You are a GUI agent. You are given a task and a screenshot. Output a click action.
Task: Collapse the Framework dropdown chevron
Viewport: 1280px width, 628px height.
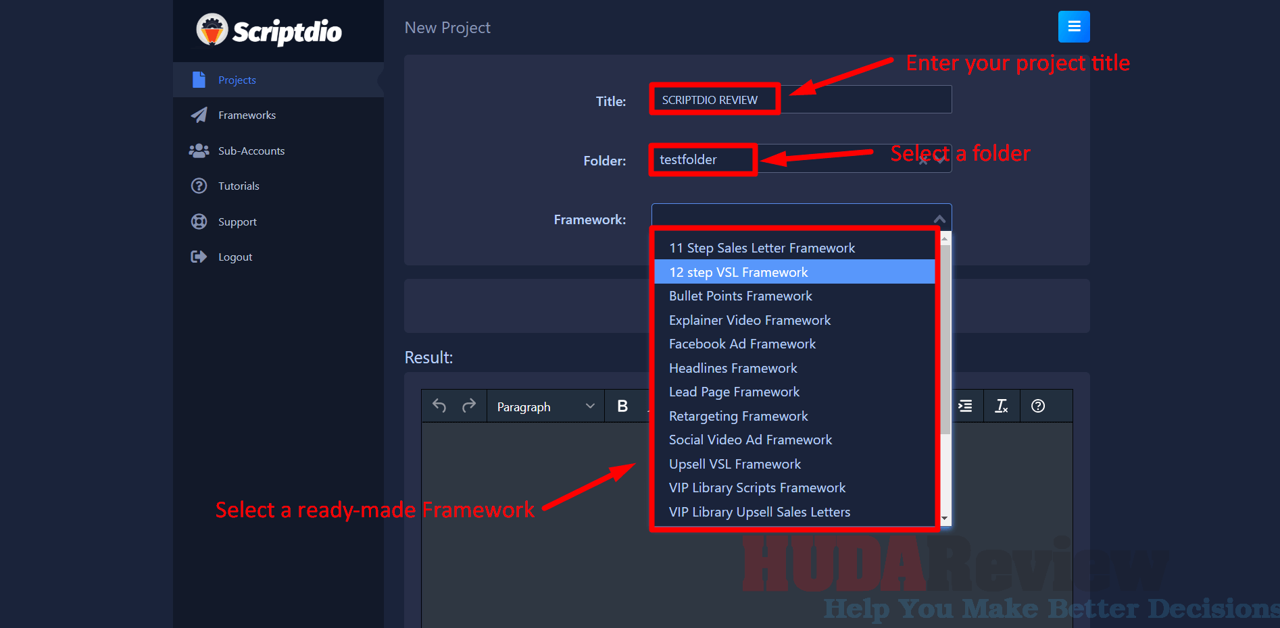click(939, 219)
